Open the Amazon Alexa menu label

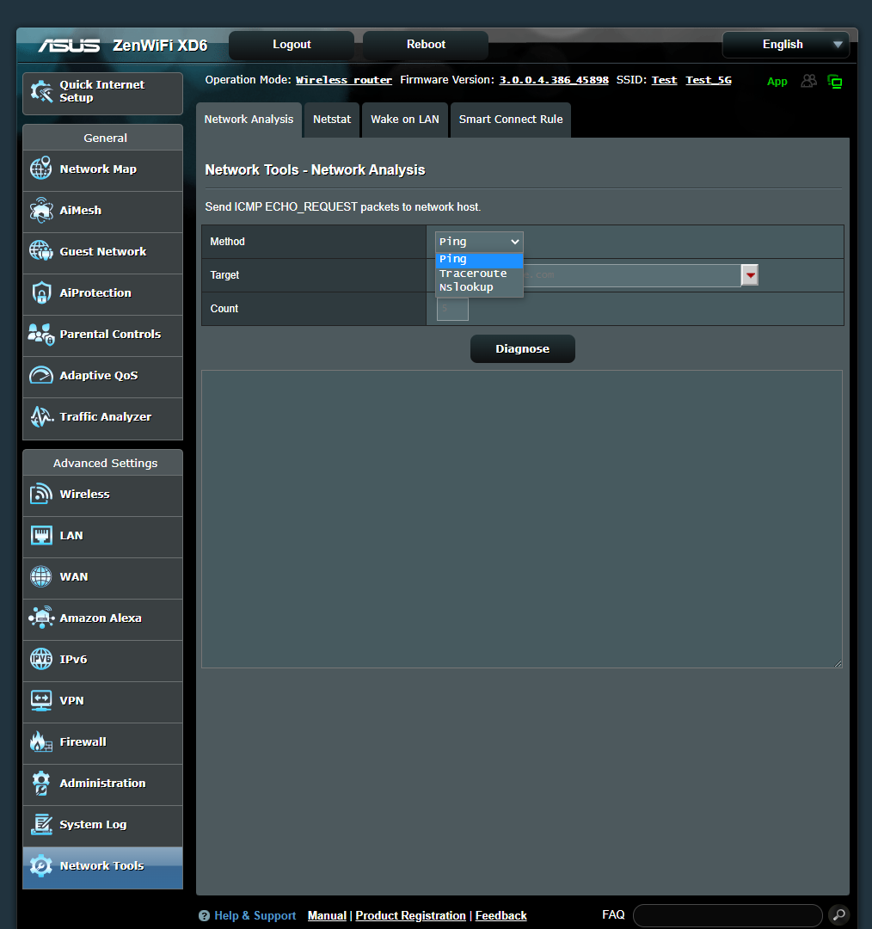(101, 618)
